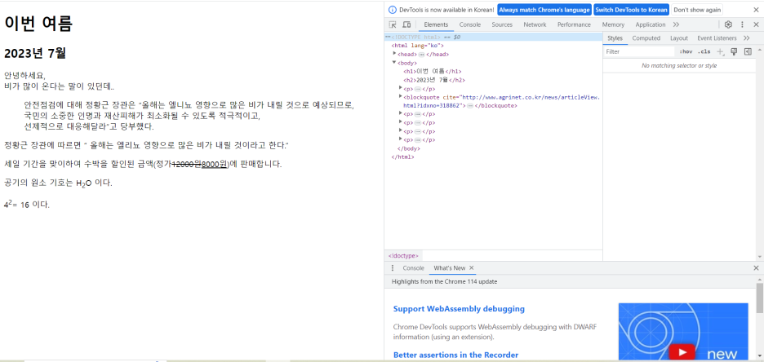Open Better assertions in the Recorder link

[455, 355]
